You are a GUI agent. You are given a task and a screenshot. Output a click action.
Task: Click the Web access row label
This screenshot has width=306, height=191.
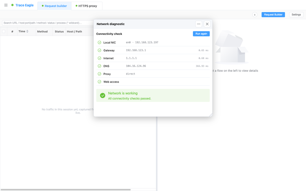[x=111, y=82]
